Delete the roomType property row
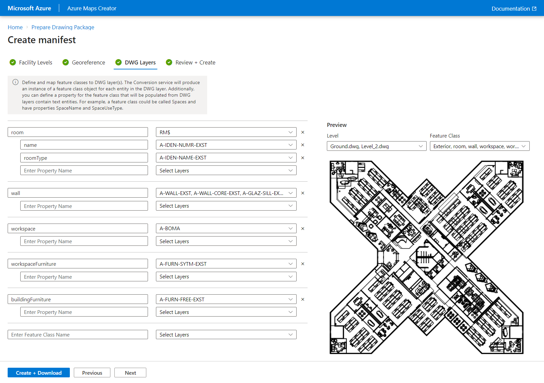Viewport: 544px width, 383px height. coord(303,158)
